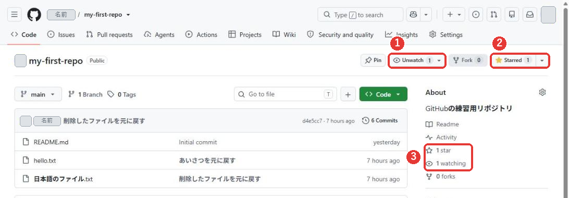569x198 pixels.
Task: Open the About settings gear icon
Action: click(x=542, y=92)
